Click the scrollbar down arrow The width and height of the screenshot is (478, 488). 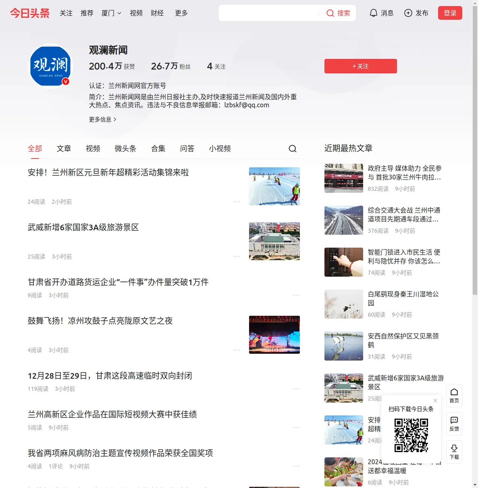coord(475,485)
